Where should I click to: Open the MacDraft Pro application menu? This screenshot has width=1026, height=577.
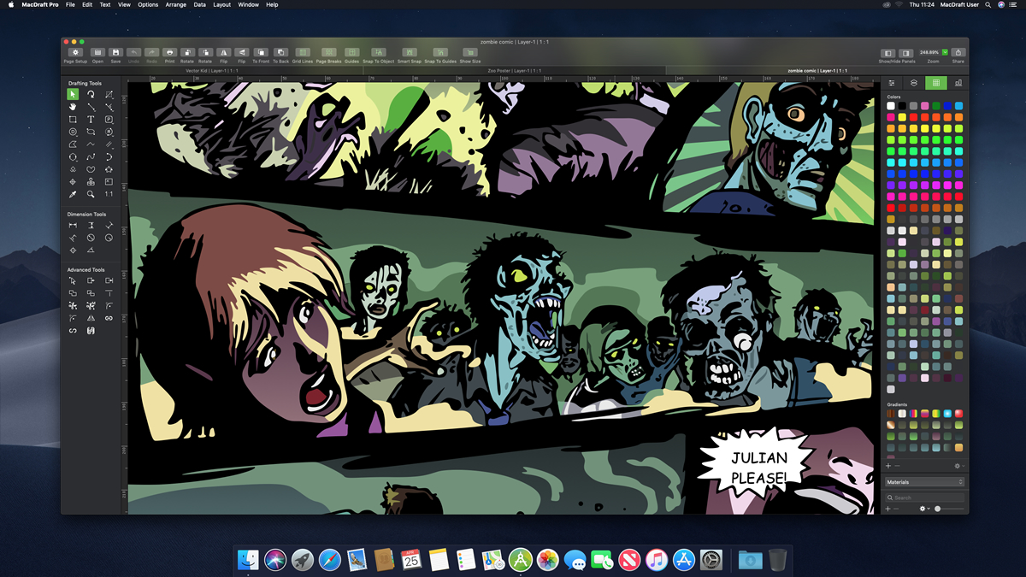38,5
